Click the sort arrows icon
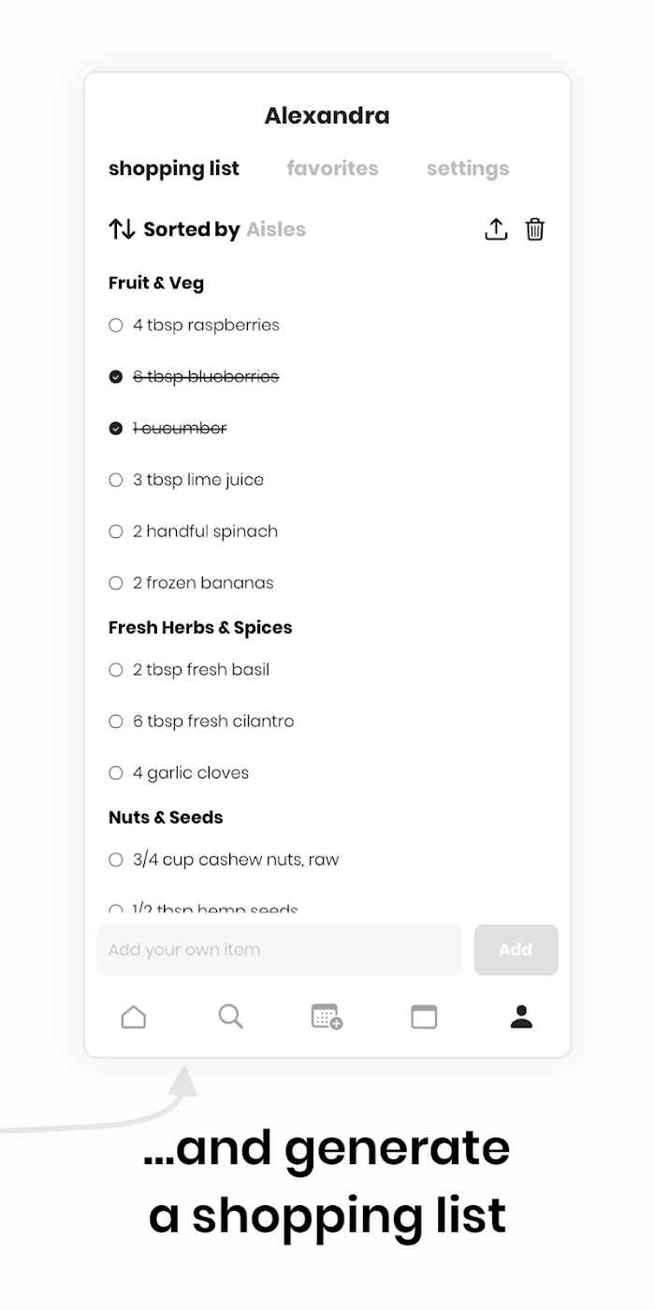The height and width of the screenshot is (1310, 655). tap(122, 229)
